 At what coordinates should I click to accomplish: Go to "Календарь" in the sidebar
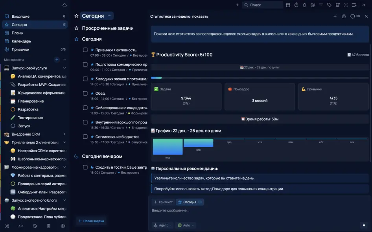coord(21,41)
